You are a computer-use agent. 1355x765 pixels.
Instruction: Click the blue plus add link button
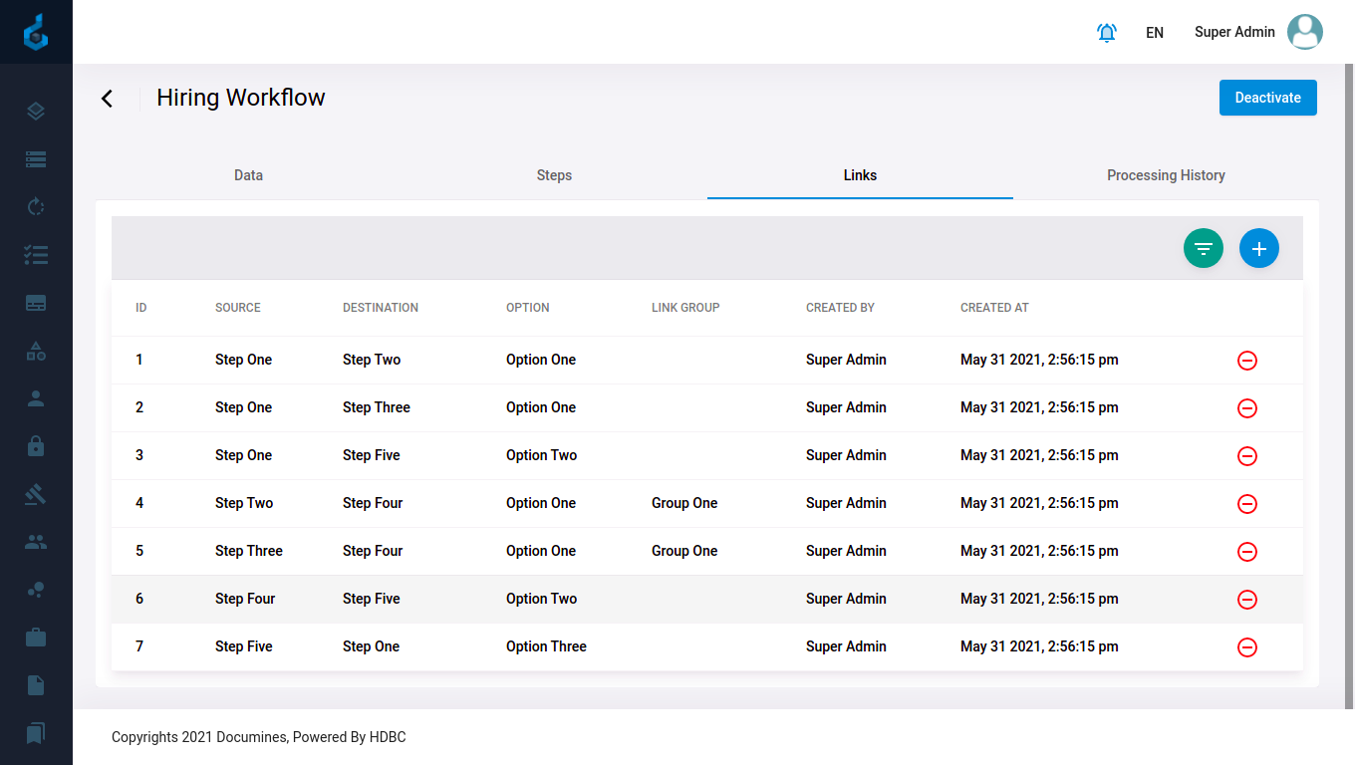coord(1258,248)
